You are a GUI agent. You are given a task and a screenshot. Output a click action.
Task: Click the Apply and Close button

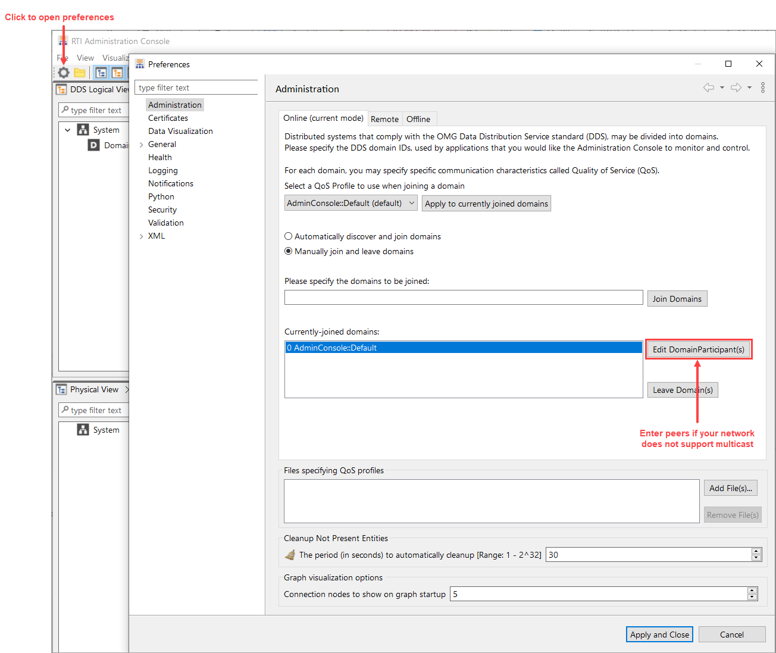(659, 635)
